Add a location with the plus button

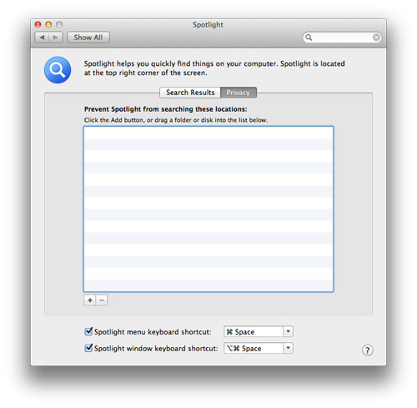click(x=89, y=300)
